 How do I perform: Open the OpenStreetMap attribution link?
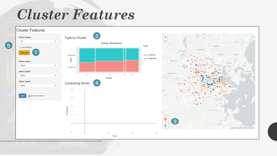[242, 128]
